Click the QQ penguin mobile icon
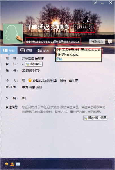The width and height of the screenshot is (115, 170). 12,164
